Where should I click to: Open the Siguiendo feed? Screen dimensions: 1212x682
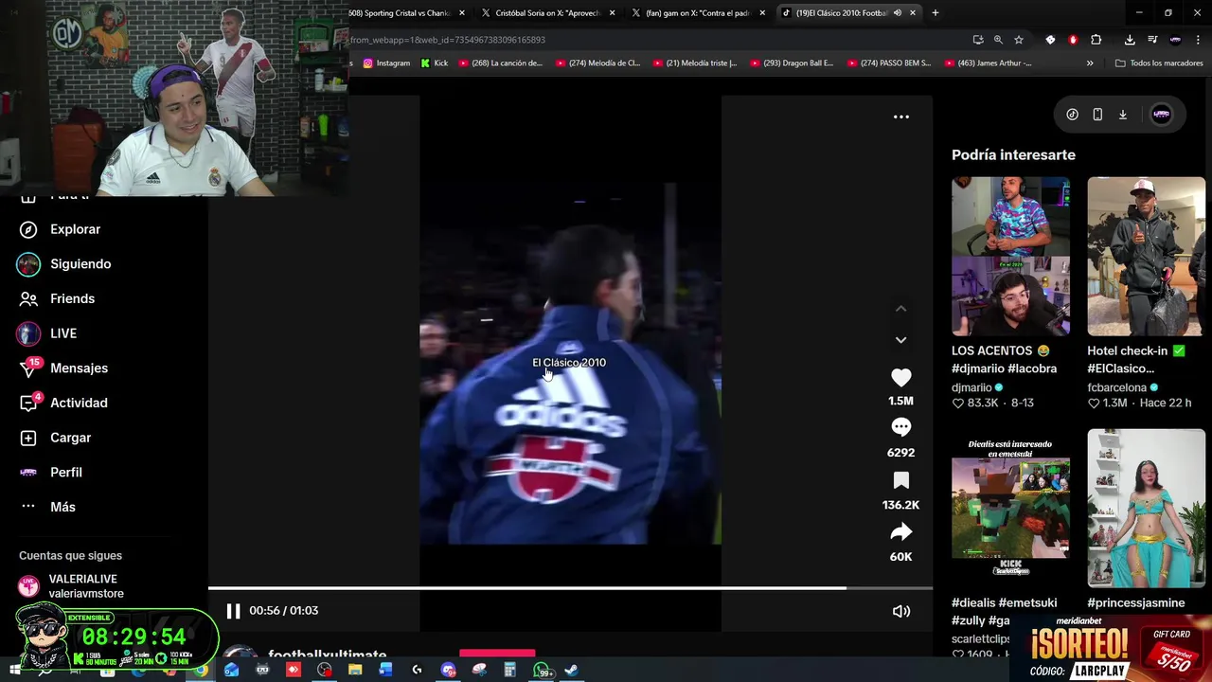click(65, 263)
